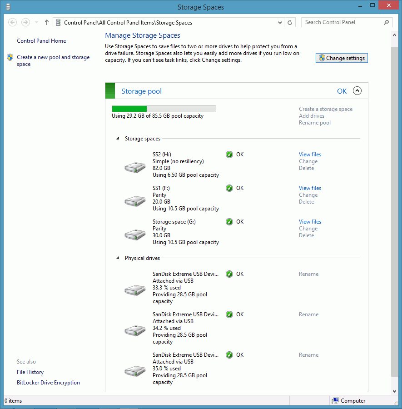Click the first SanDisk Extreme physical drive icon

point(135,290)
